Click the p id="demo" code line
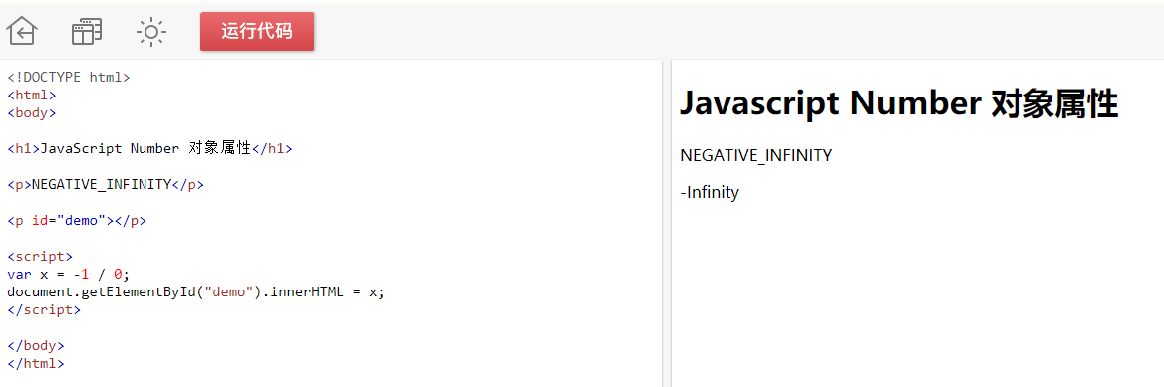 point(77,221)
